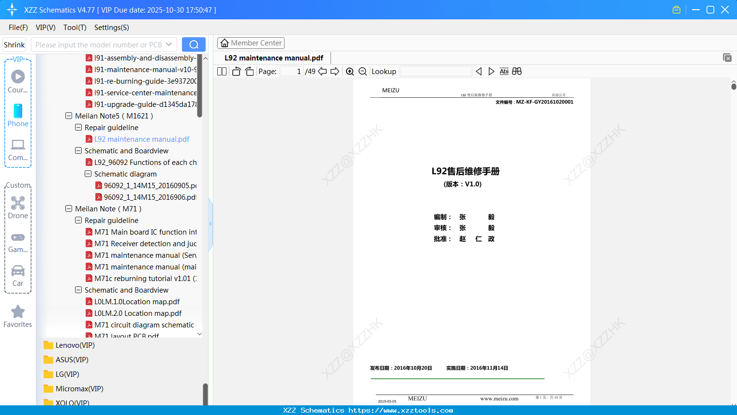Open the Member Center button
The width and height of the screenshot is (737, 415).
click(x=251, y=43)
